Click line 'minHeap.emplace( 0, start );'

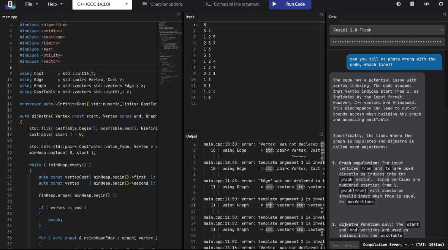(x=62, y=153)
